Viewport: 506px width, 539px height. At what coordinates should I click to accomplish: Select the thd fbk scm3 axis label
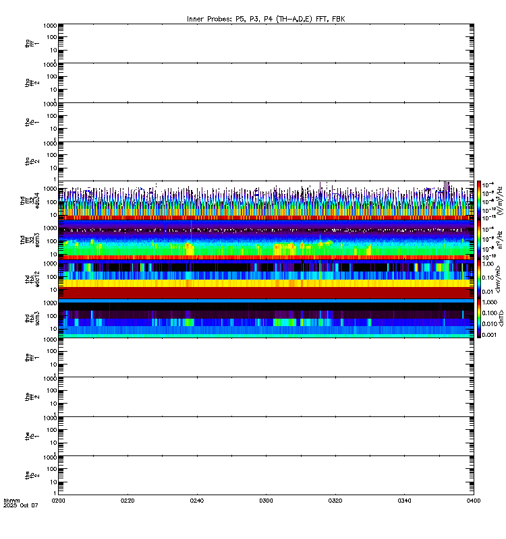[x=32, y=318]
